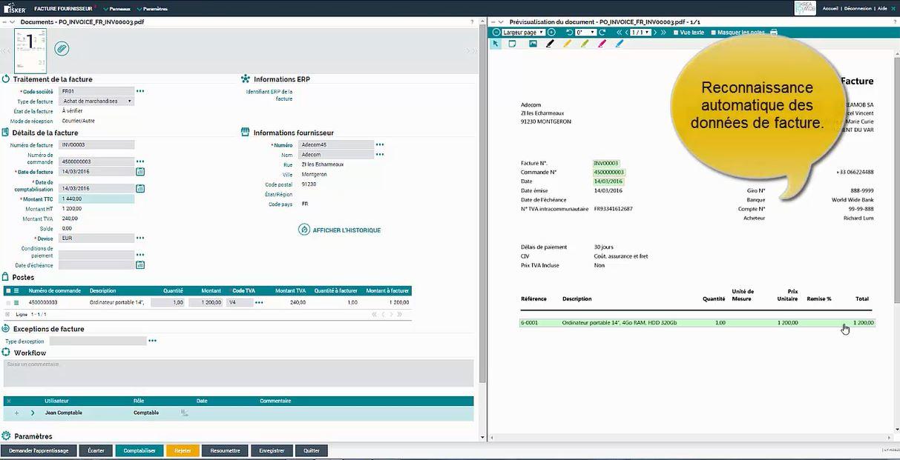
Task: Click Afficher l'historique
Action: [339, 230]
